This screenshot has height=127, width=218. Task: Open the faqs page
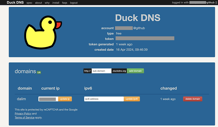coord(65,3)
